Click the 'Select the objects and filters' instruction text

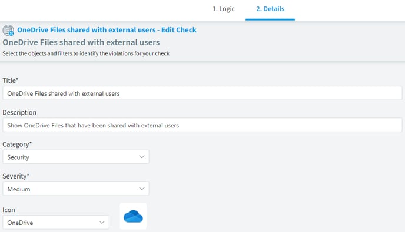point(86,53)
